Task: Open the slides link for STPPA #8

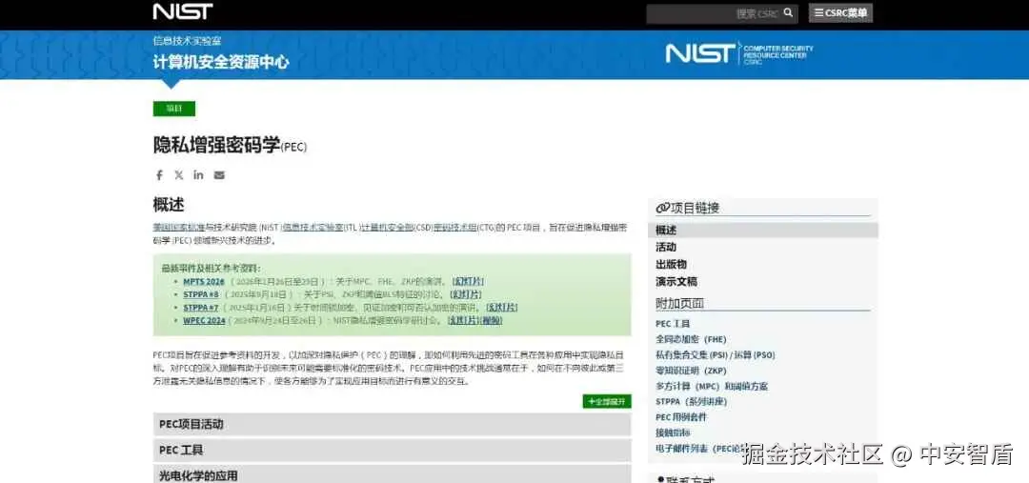Action: pos(466,294)
